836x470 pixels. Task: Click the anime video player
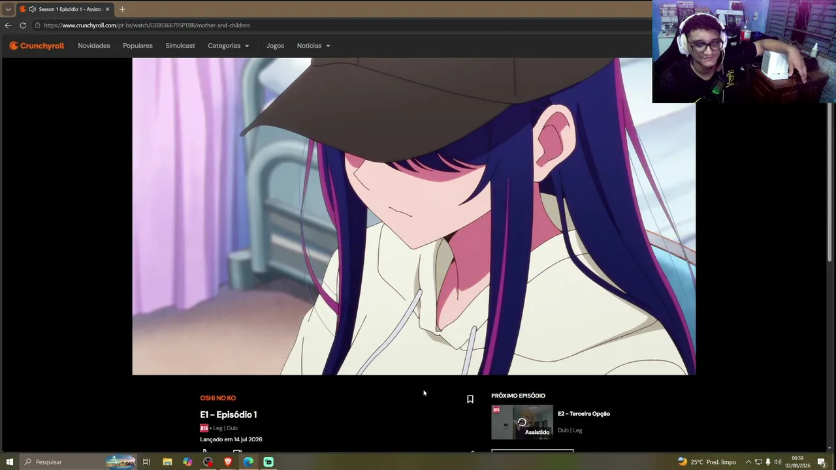click(x=414, y=216)
